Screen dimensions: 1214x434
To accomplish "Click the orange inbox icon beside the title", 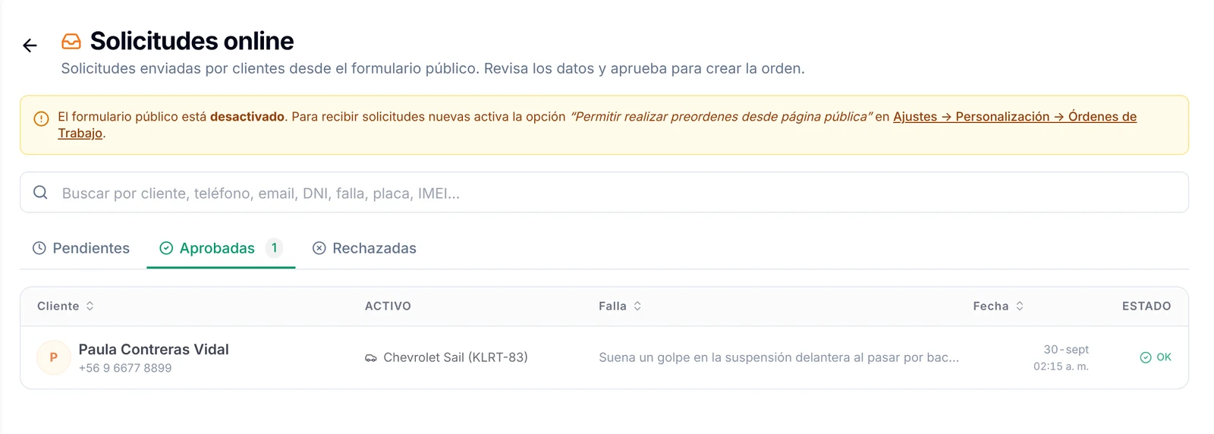I will click(71, 41).
